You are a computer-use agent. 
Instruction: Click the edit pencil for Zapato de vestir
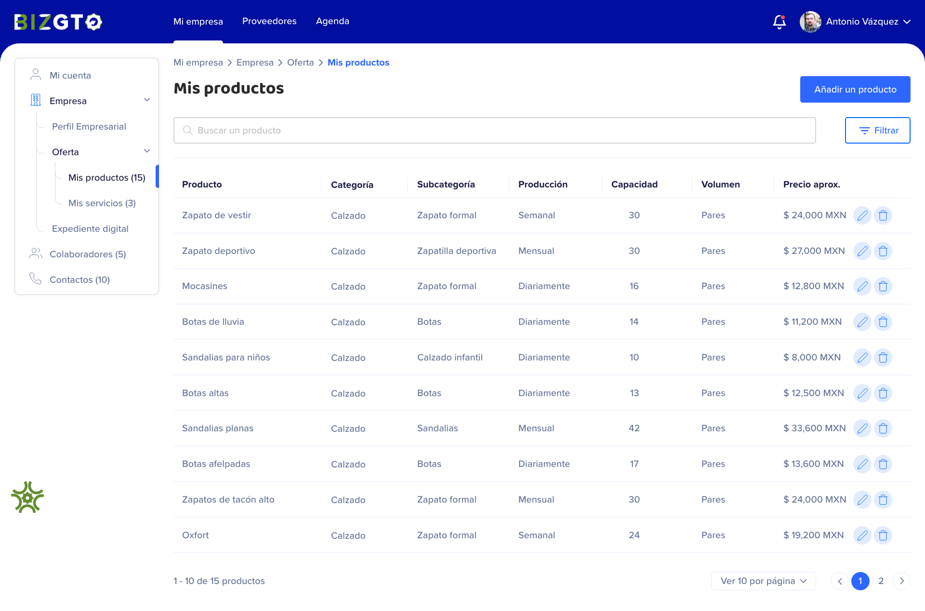tap(862, 215)
